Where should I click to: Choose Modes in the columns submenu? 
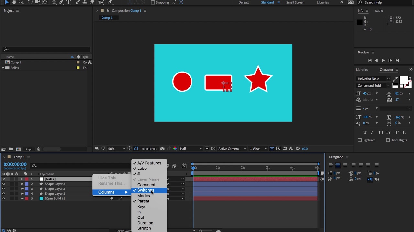pos(149,196)
